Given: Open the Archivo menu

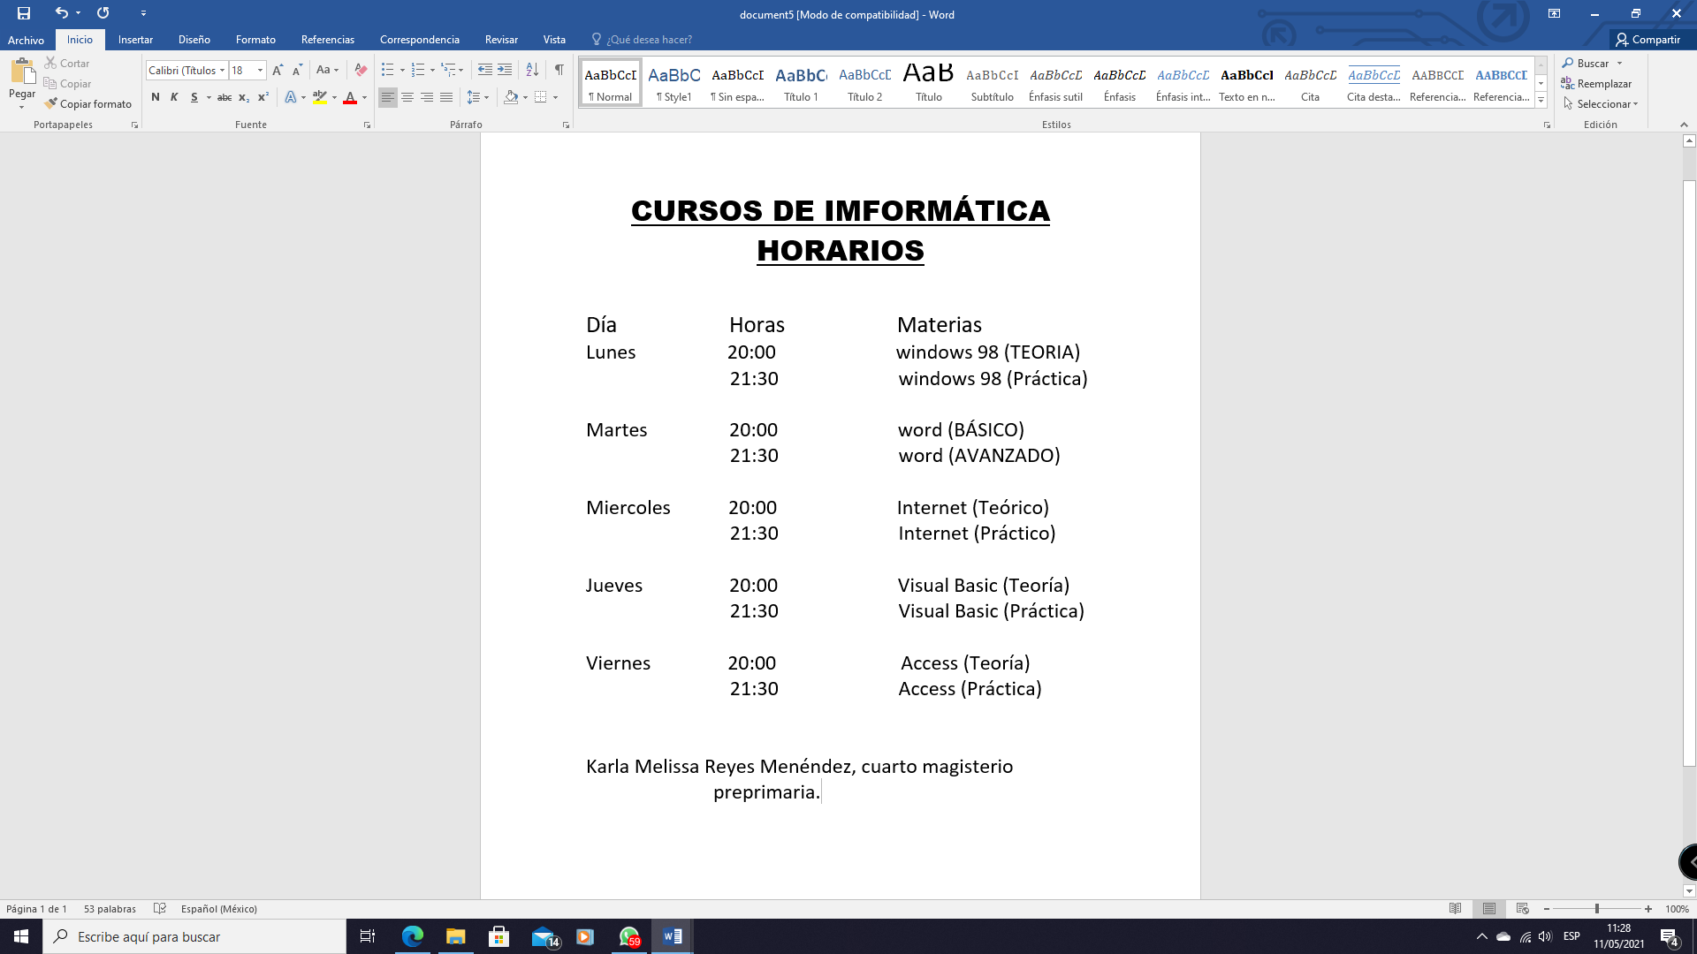Looking at the screenshot, I should 26,40.
